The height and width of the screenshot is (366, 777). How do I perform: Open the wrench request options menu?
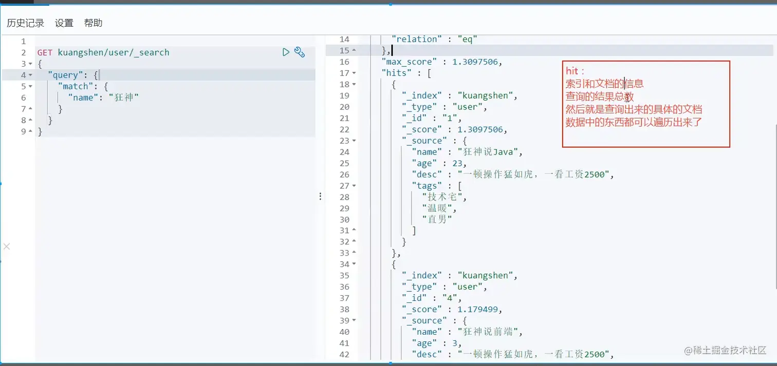(300, 52)
